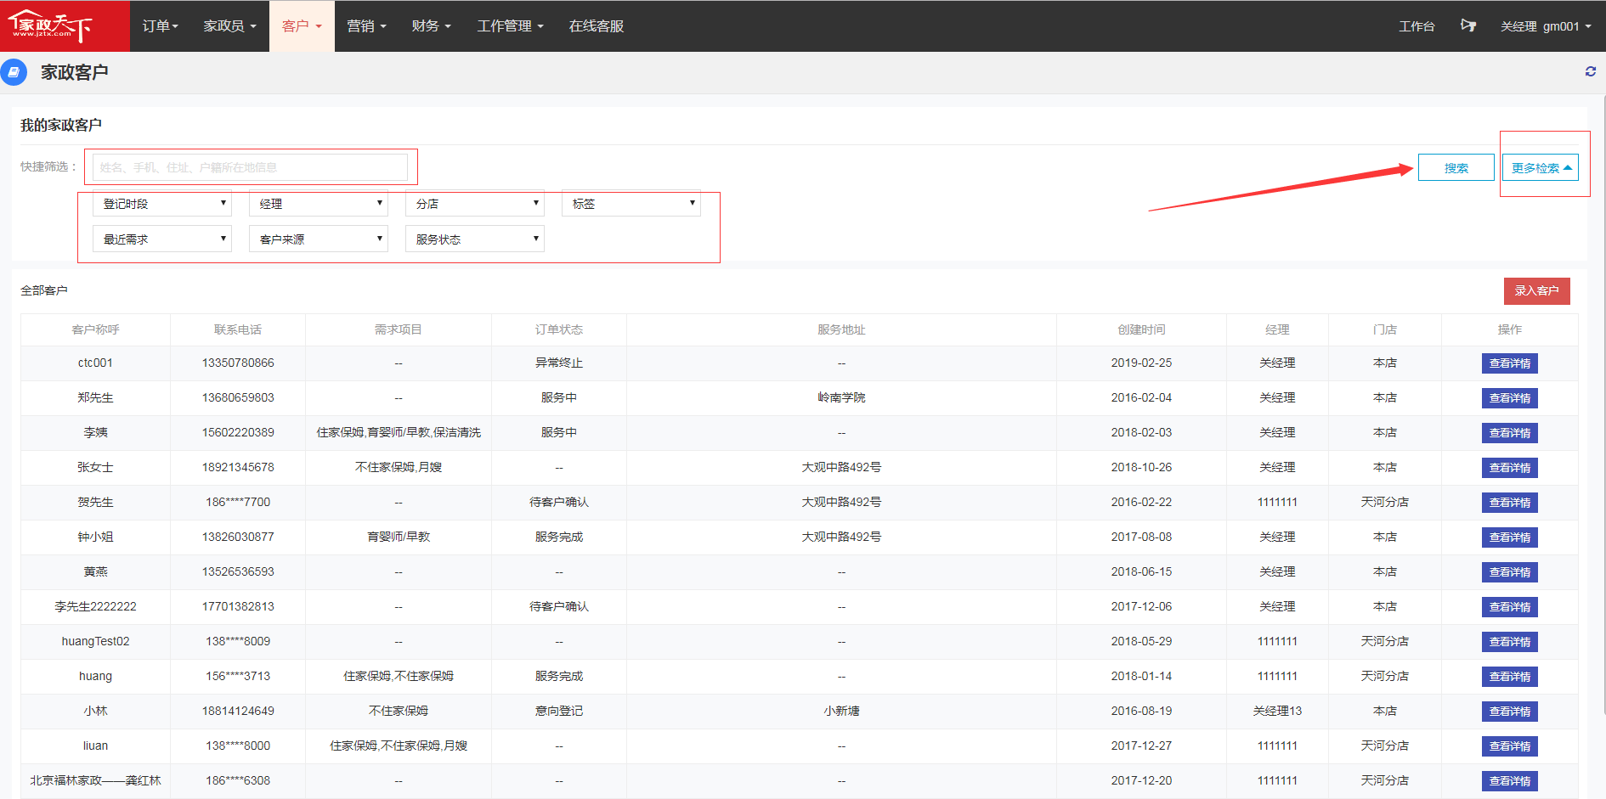Click the 创建时间 column header

point(1141,329)
